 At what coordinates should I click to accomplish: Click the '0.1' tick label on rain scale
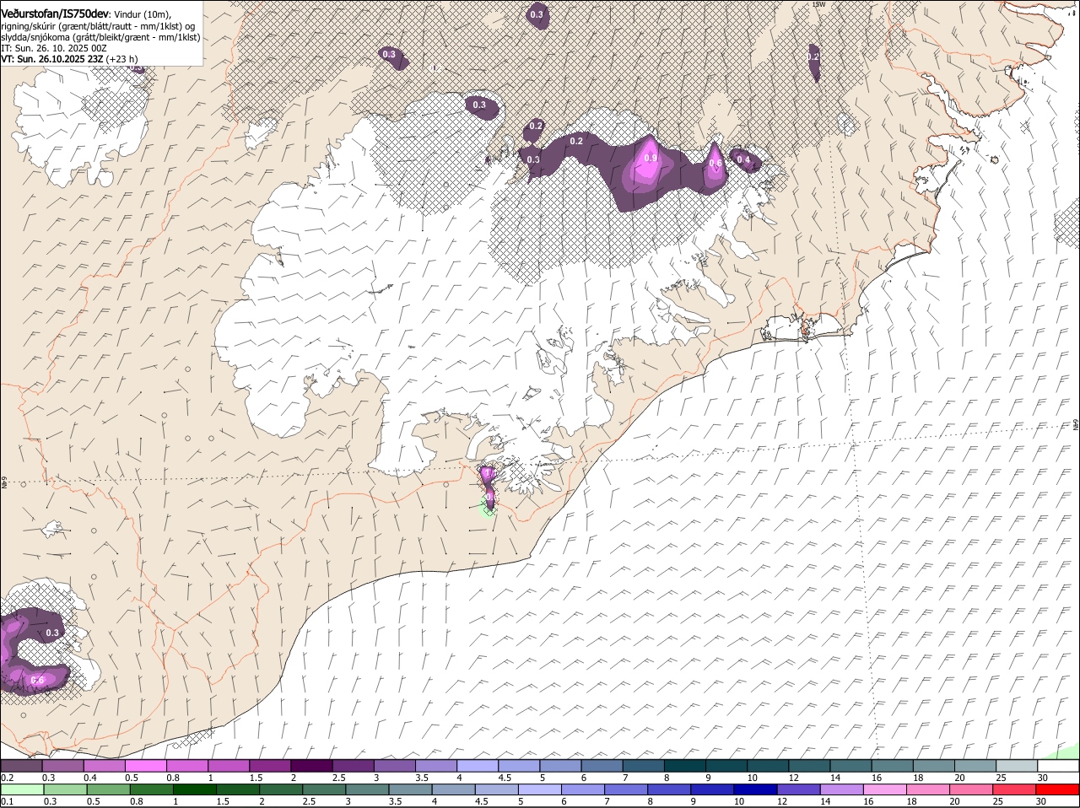click(x=7, y=801)
